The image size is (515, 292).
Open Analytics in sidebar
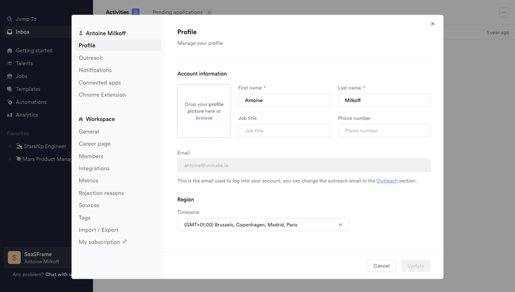pos(27,115)
